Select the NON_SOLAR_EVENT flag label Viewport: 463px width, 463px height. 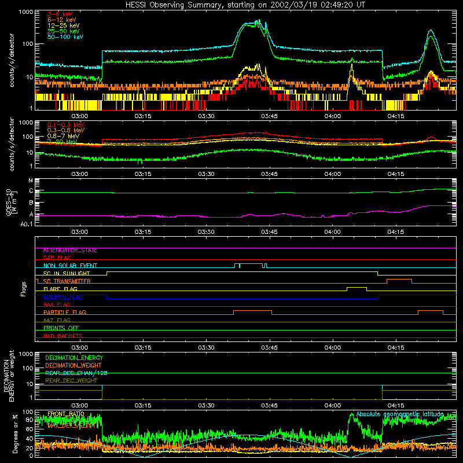pyautogui.click(x=70, y=266)
